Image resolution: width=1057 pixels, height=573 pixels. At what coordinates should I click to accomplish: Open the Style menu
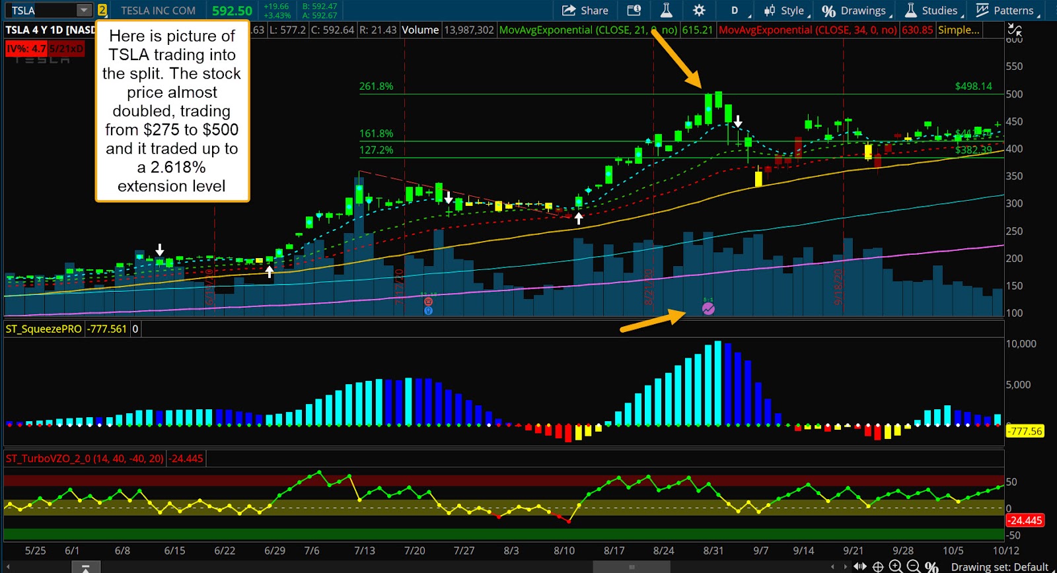(x=784, y=11)
